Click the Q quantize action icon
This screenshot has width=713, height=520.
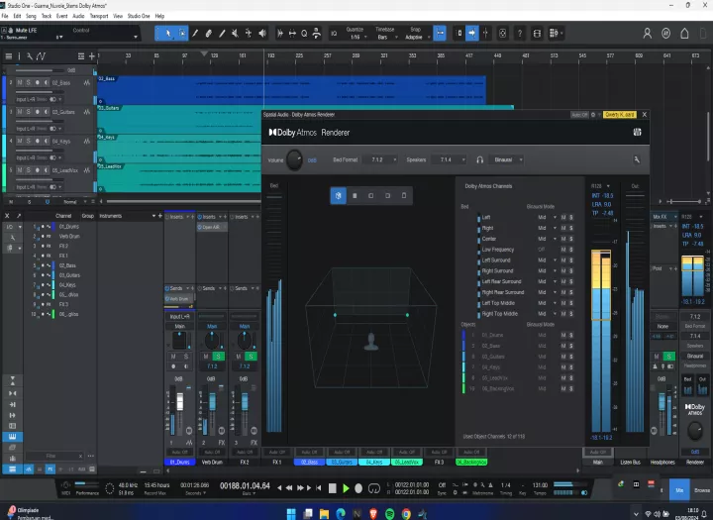[x=304, y=34]
